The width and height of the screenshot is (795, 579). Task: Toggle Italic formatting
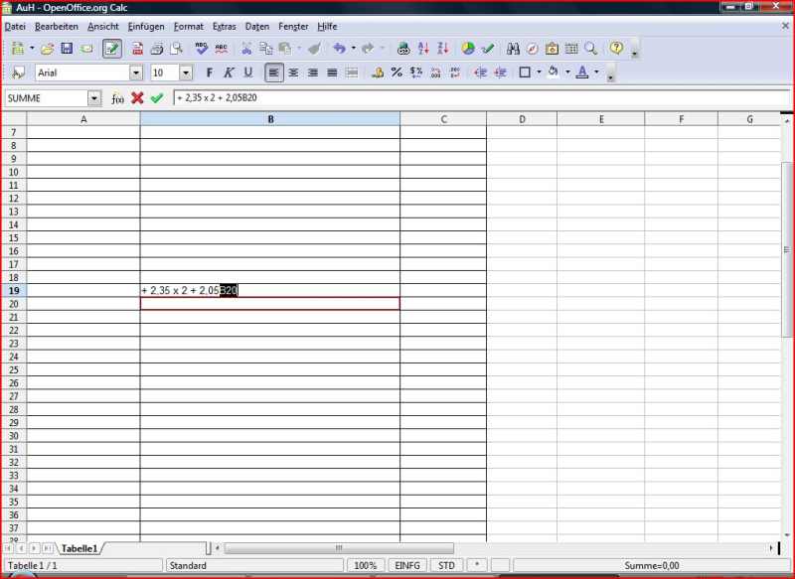coord(228,72)
